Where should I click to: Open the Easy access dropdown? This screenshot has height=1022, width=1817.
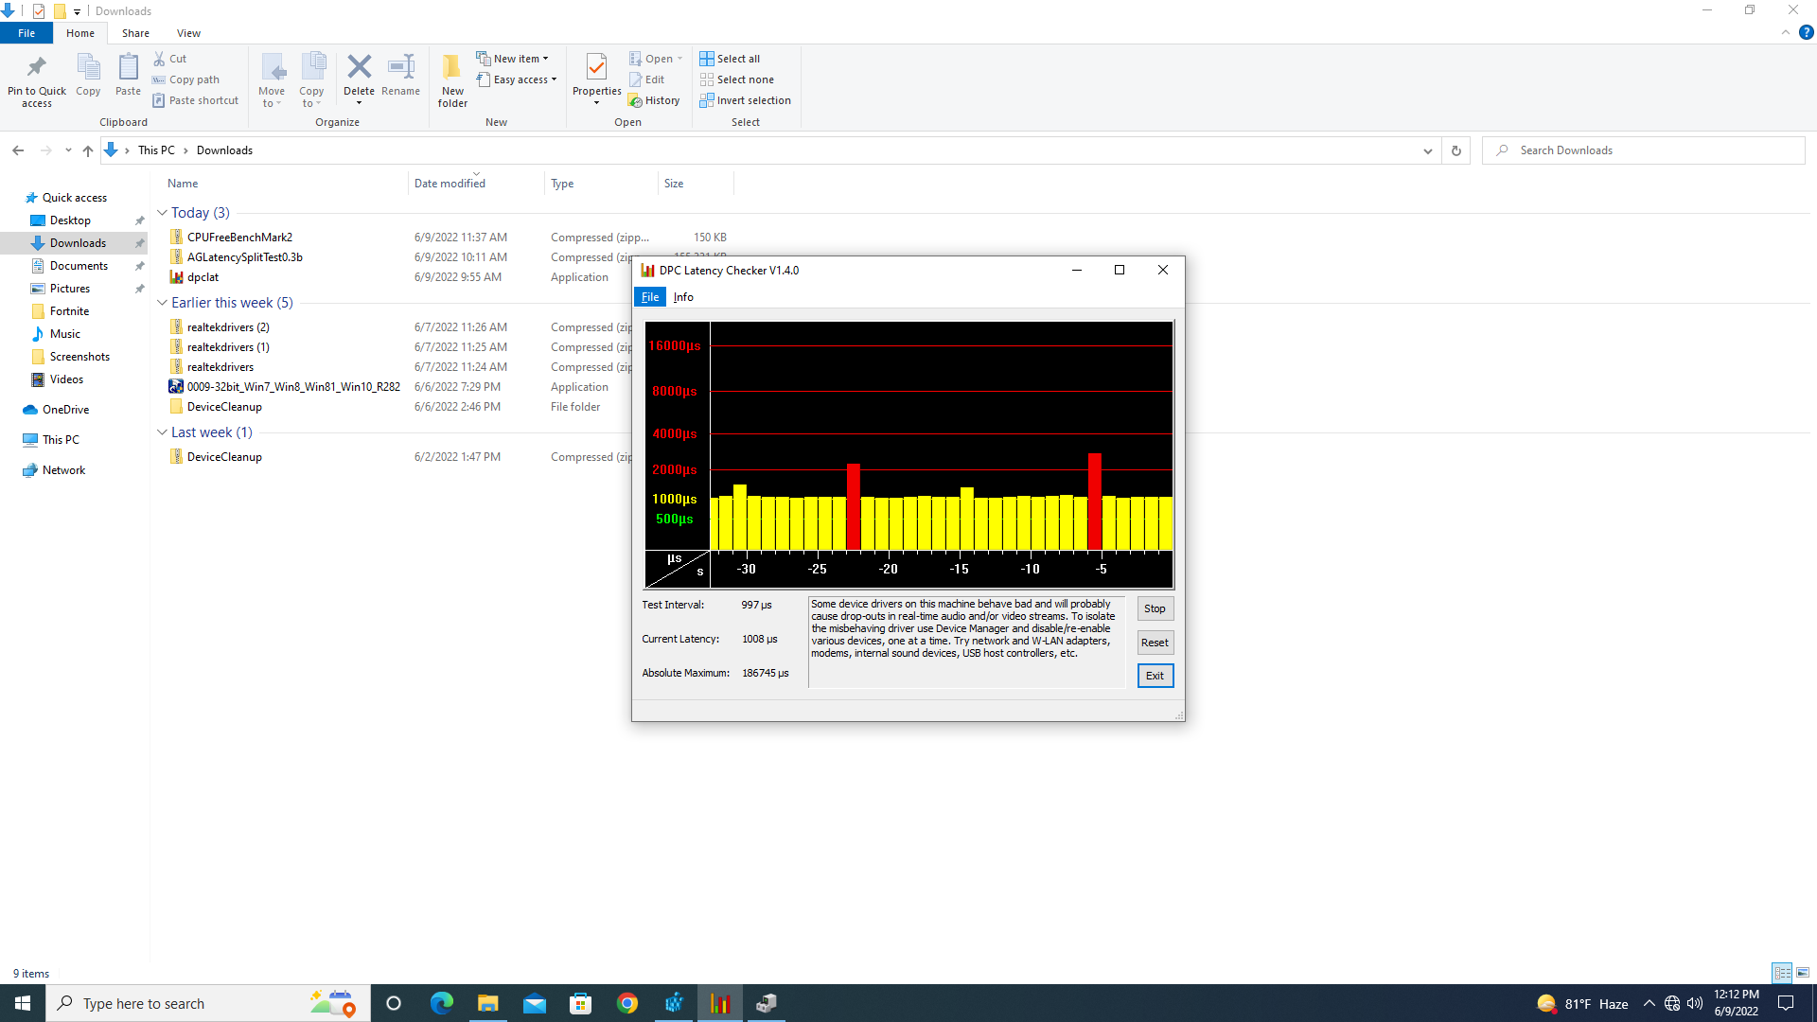517,79
